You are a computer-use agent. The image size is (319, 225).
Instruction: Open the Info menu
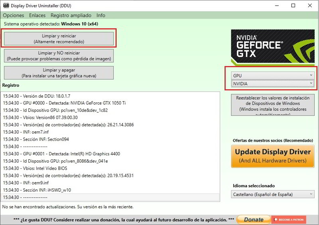(x=101, y=15)
